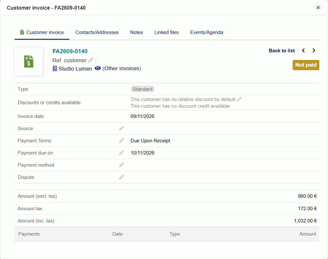
Task: Click the Due Upon Receipt value
Action: tap(150, 141)
